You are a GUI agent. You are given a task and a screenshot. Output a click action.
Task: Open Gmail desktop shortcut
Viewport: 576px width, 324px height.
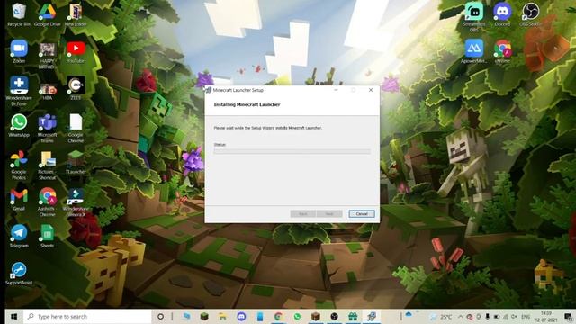[19, 199]
